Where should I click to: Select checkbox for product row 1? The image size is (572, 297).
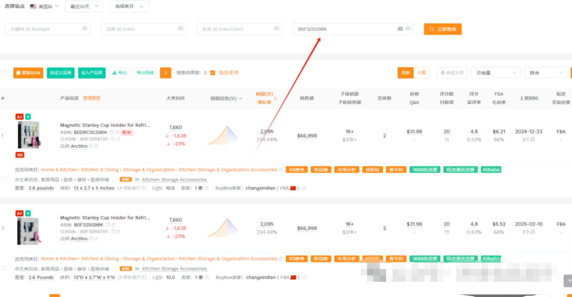click(x=4, y=179)
